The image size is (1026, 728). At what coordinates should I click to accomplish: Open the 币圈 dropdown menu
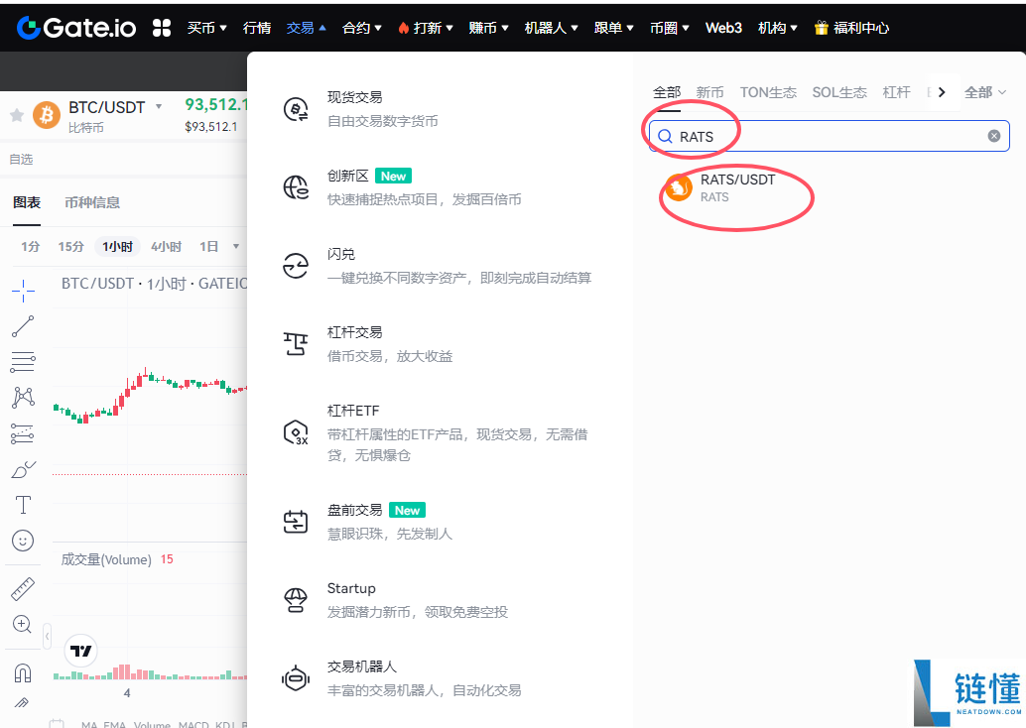(670, 28)
